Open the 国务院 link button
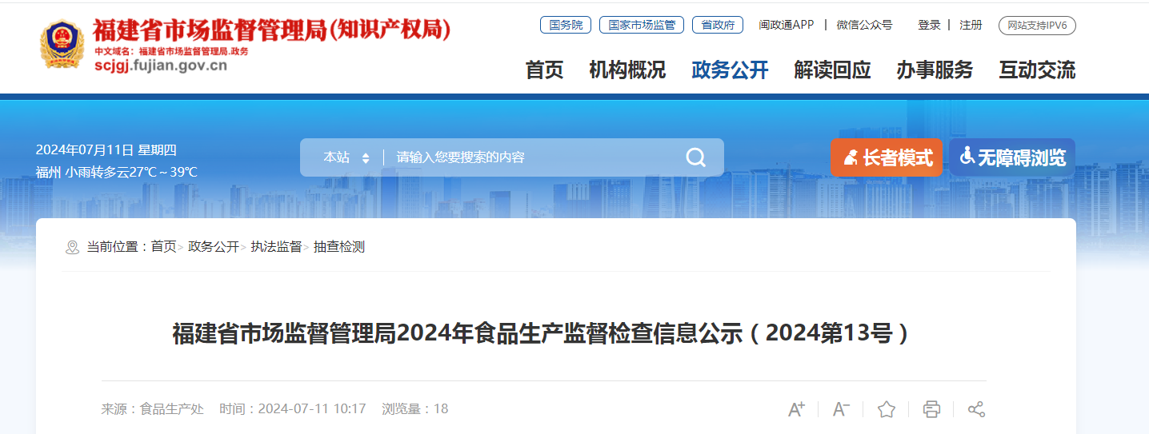This screenshot has width=1149, height=434. tap(566, 25)
